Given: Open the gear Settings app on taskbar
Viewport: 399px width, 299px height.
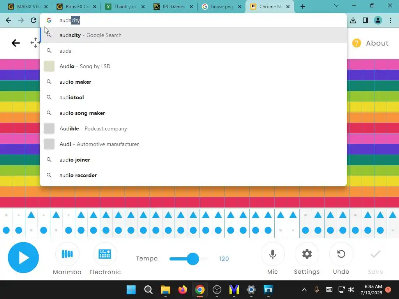Looking at the screenshot, I should click(x=251, y=290).
